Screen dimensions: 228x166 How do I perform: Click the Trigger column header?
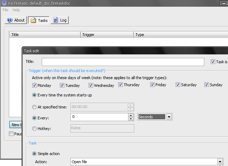[x=107, y=35]
